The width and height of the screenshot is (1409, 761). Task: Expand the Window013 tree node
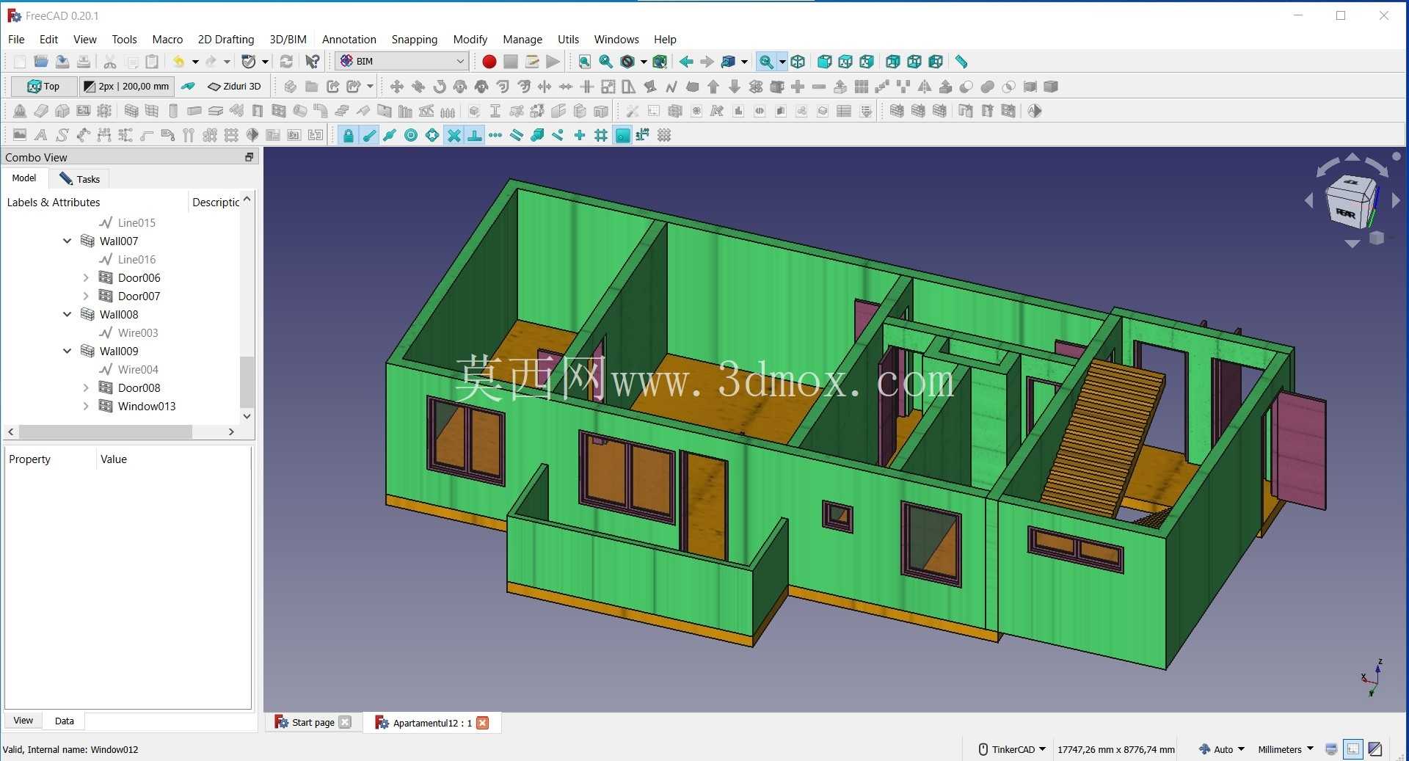[85, 406]
